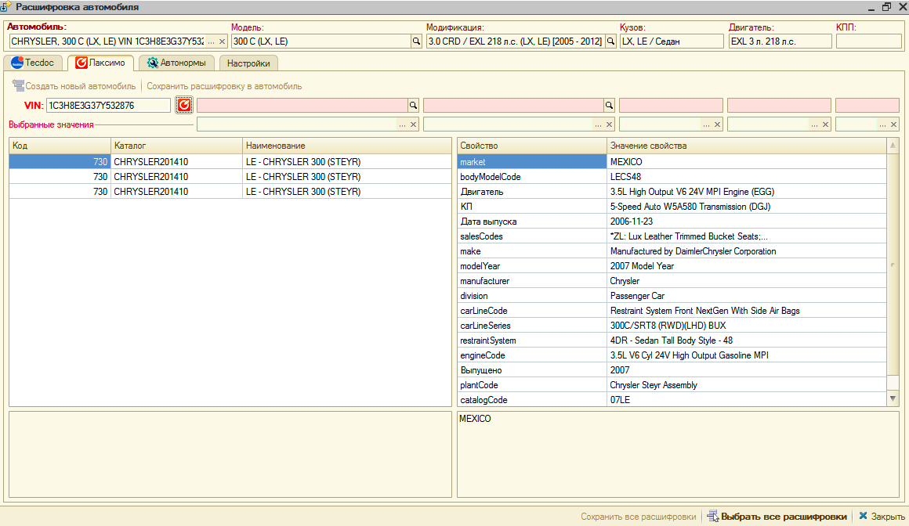909x526 pixels.
Task: Clear fifth Выбранные значения field with X
Action: tap(893, 124)
